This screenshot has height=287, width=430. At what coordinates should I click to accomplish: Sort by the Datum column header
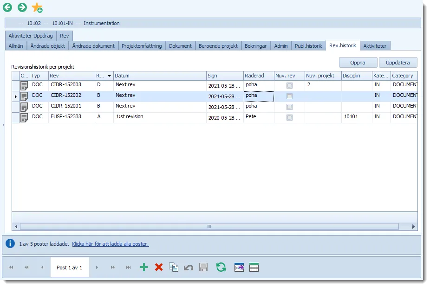coord(160,76)
